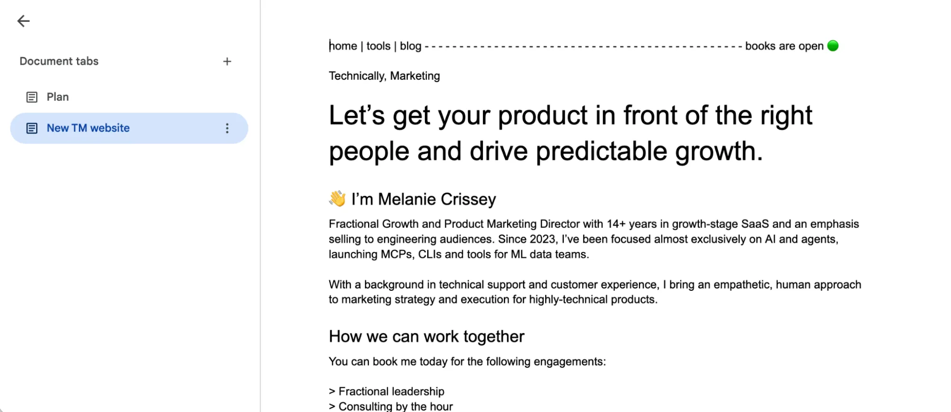Click the Technically, Marketing text

coord(384,76)
